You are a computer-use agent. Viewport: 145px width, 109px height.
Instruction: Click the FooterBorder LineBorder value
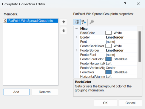tap(115, 50)
